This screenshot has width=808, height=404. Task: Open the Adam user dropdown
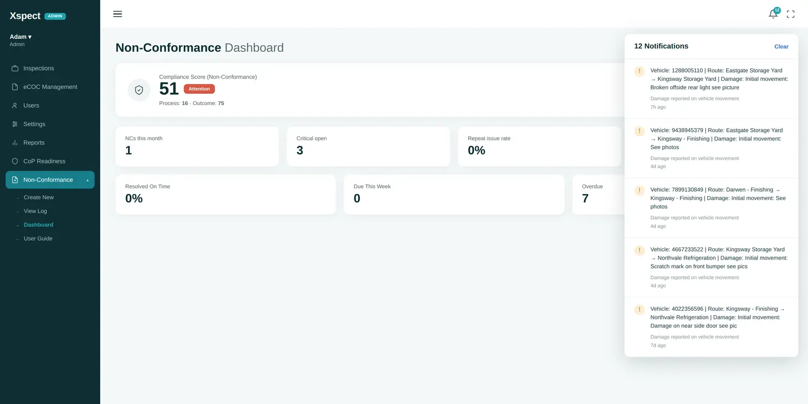(x=20, y=37)
